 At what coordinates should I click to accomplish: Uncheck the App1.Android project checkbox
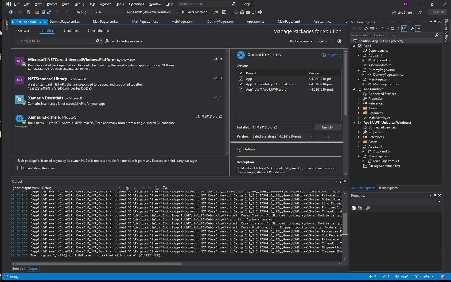(241, 84)
